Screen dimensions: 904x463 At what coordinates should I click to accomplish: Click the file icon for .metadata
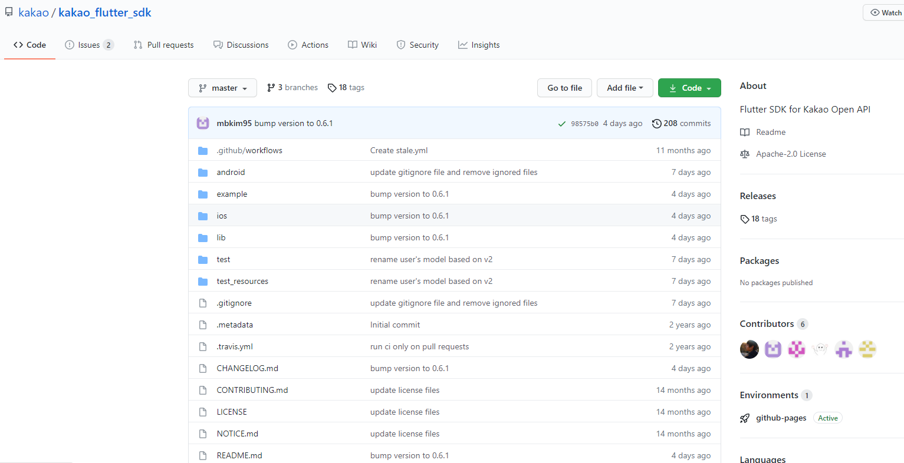click(x=203, y=325)
